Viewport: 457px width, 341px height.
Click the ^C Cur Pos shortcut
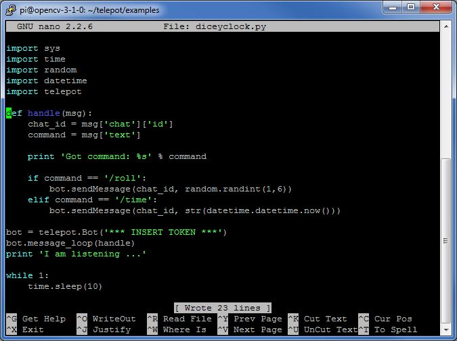click(385, 319)
